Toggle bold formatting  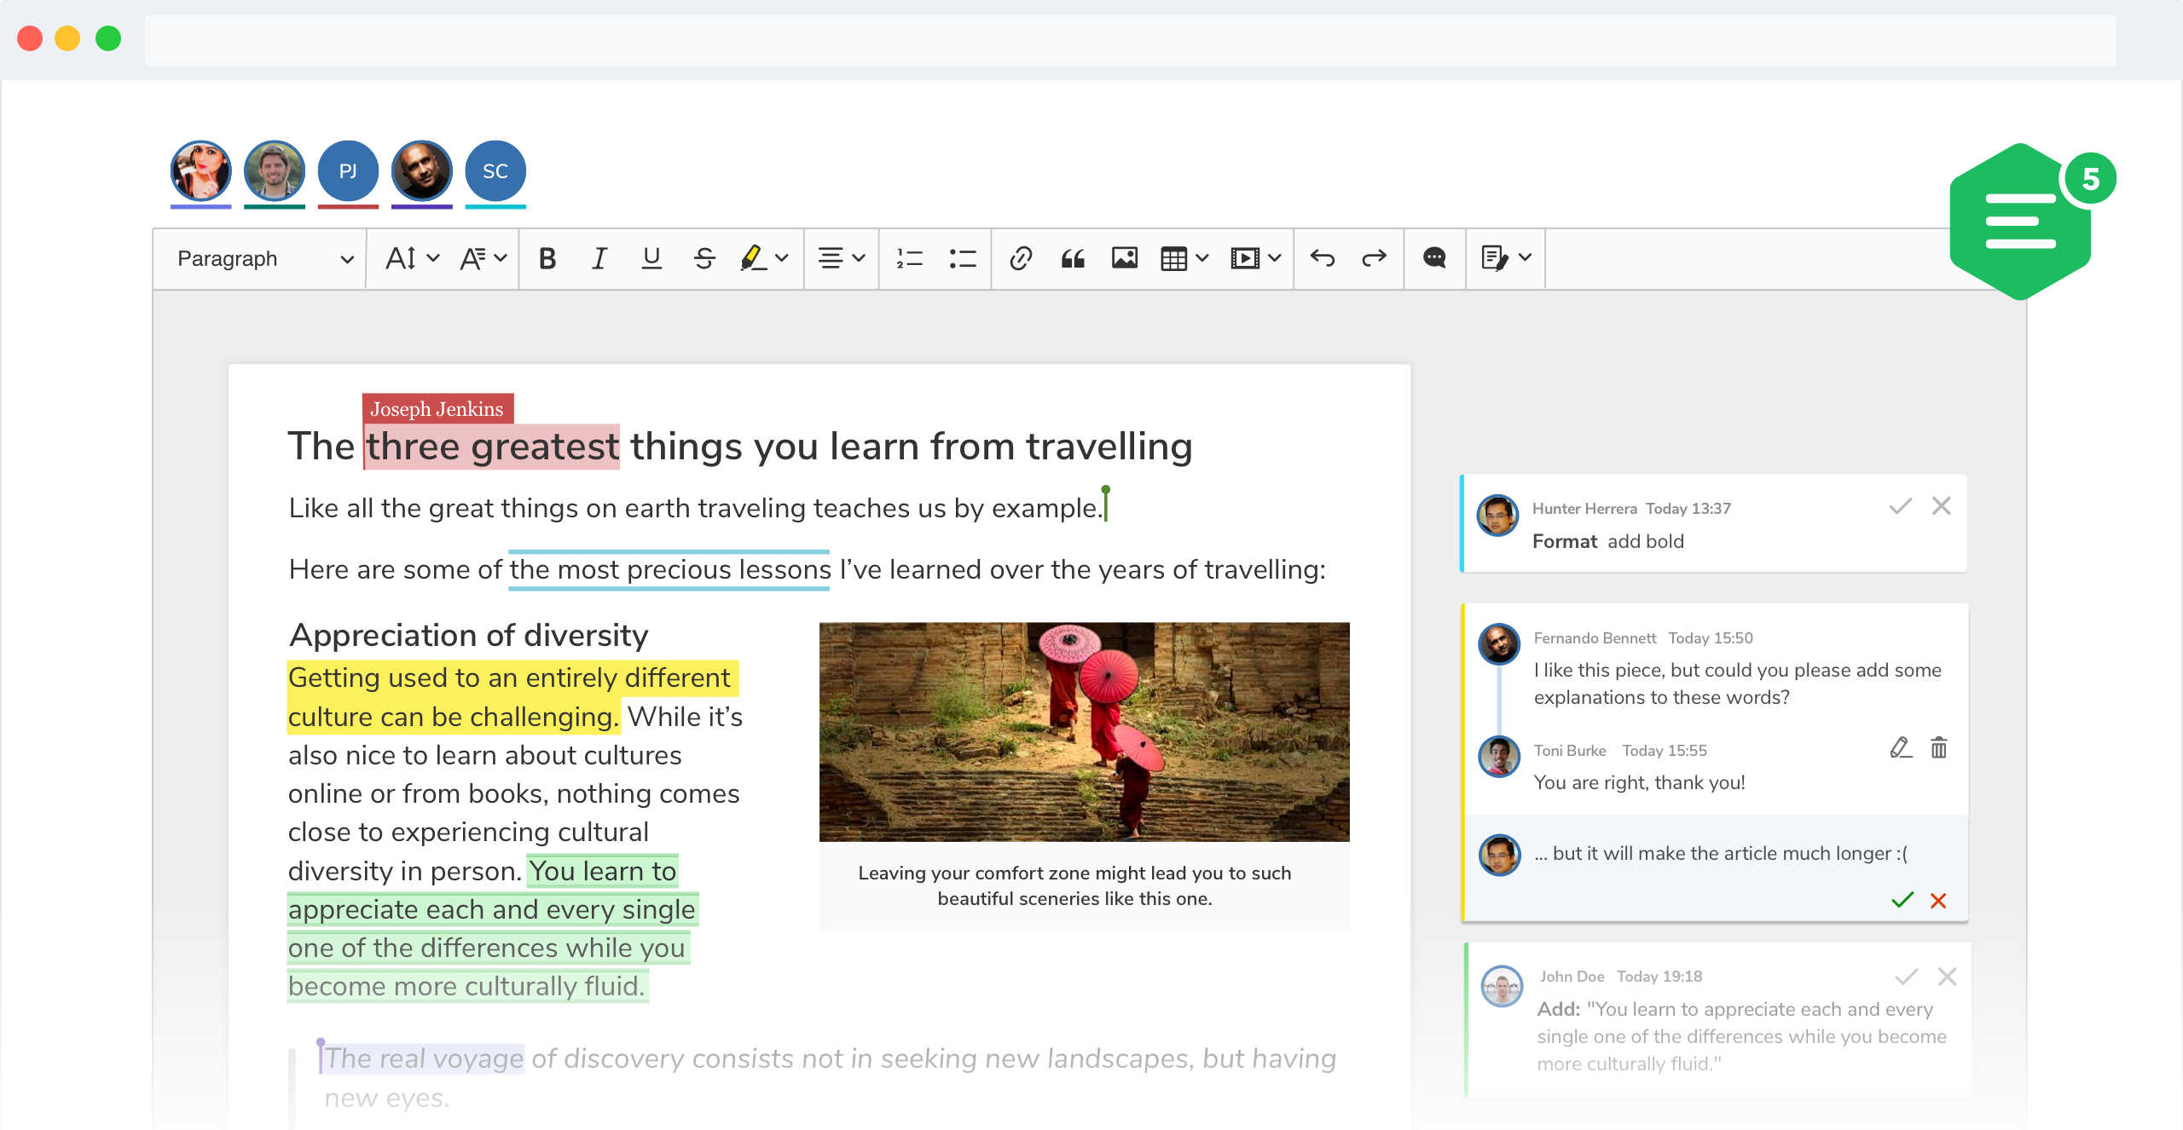pyautogui.click(x=547, y=258)
